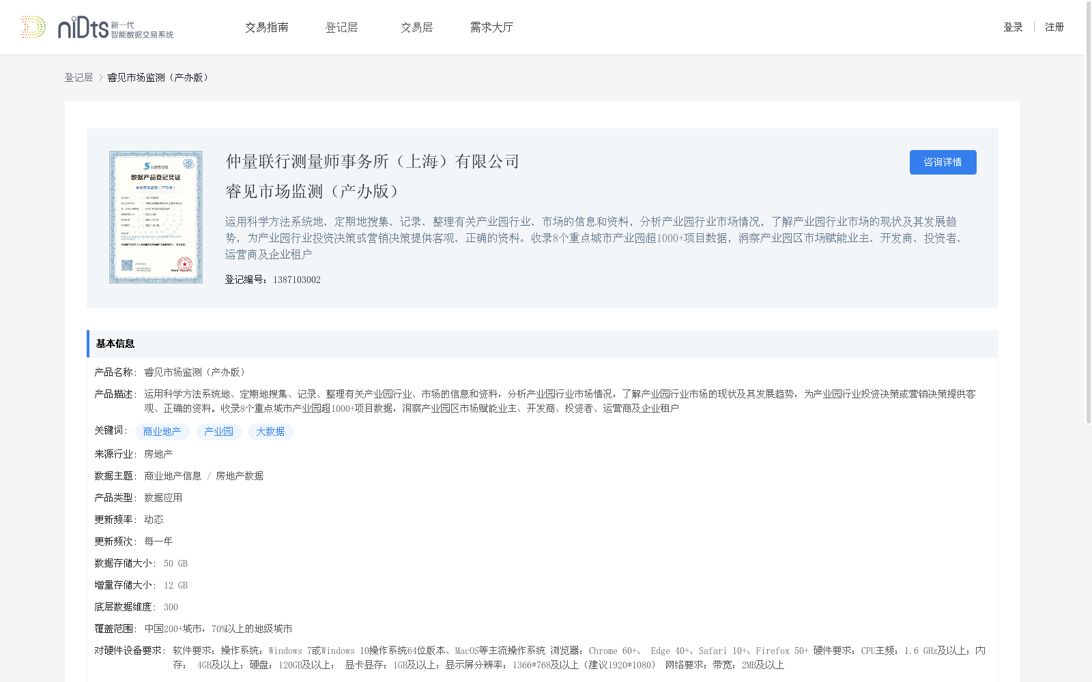Open the 交易层 navigation item
The width and height of the screenshot is (1092, 682).
(x=417, y=27)
